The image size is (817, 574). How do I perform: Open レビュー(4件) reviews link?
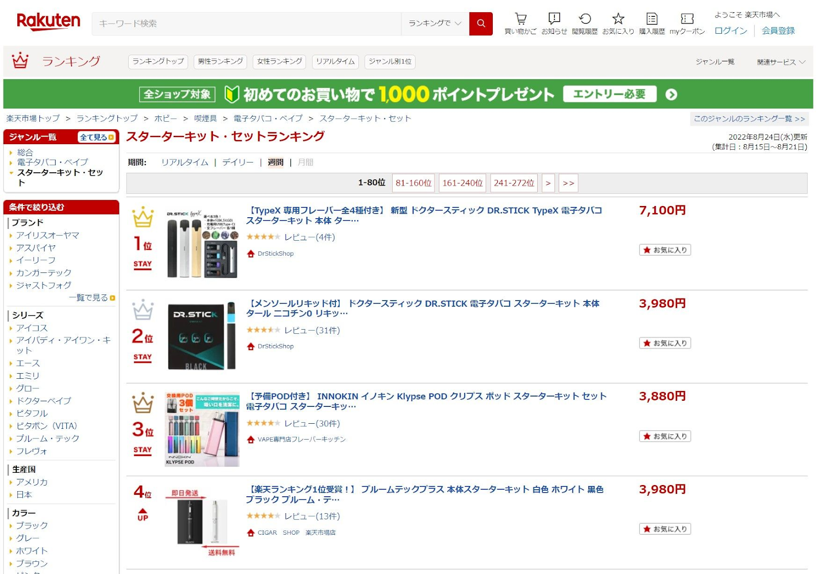click(x=309, y=237)
